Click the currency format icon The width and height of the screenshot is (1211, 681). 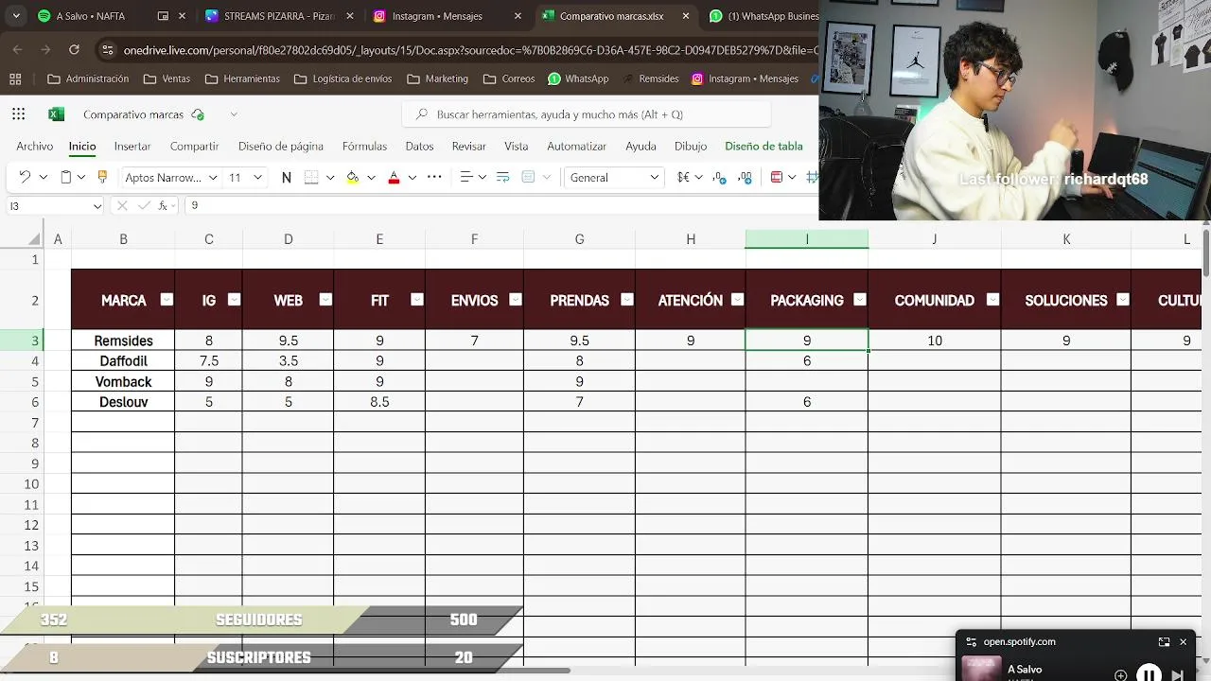[x=683, y=177]
